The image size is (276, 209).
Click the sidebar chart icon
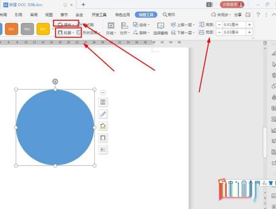(x=274, y=130)
